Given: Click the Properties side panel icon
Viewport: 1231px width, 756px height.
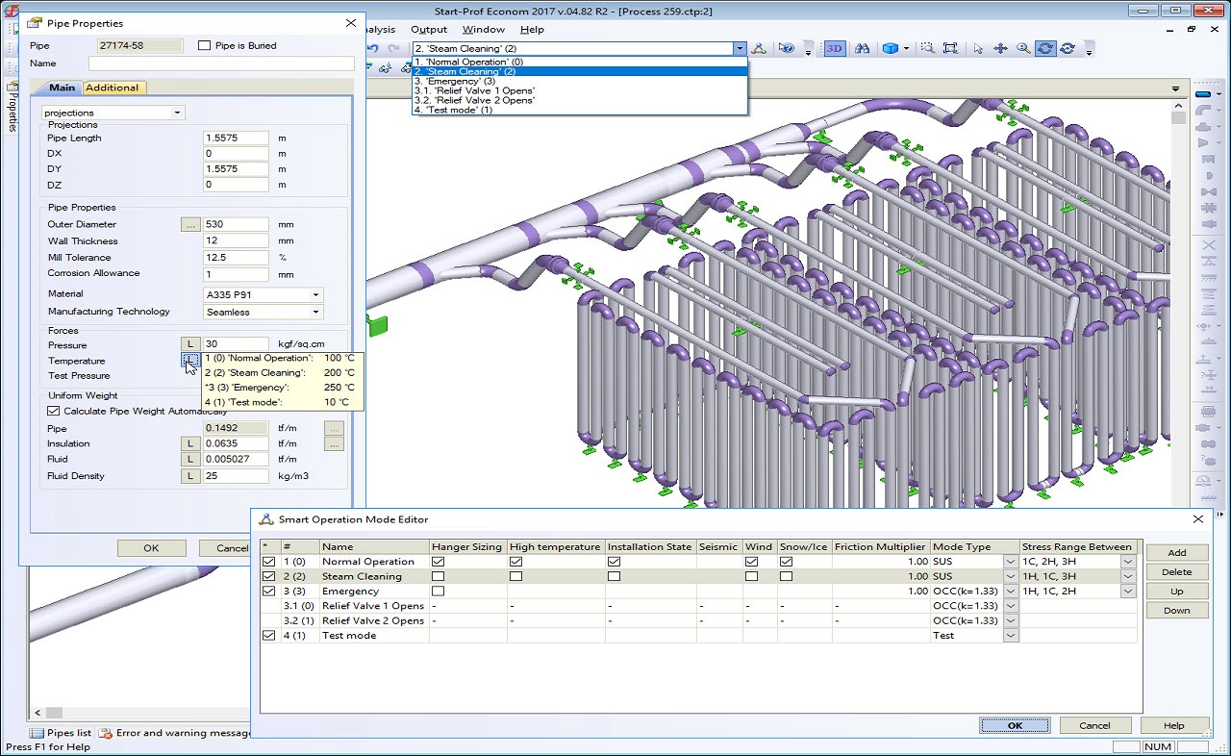Looking at the screenshot, I should tap(13, 87).
